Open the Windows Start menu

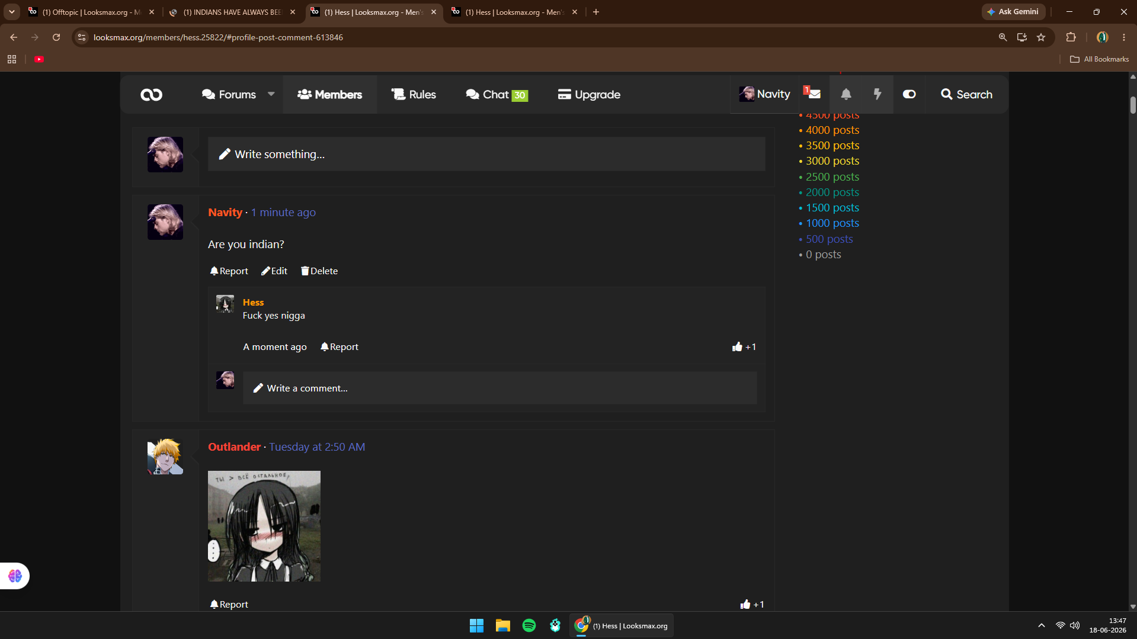point(476,625)
